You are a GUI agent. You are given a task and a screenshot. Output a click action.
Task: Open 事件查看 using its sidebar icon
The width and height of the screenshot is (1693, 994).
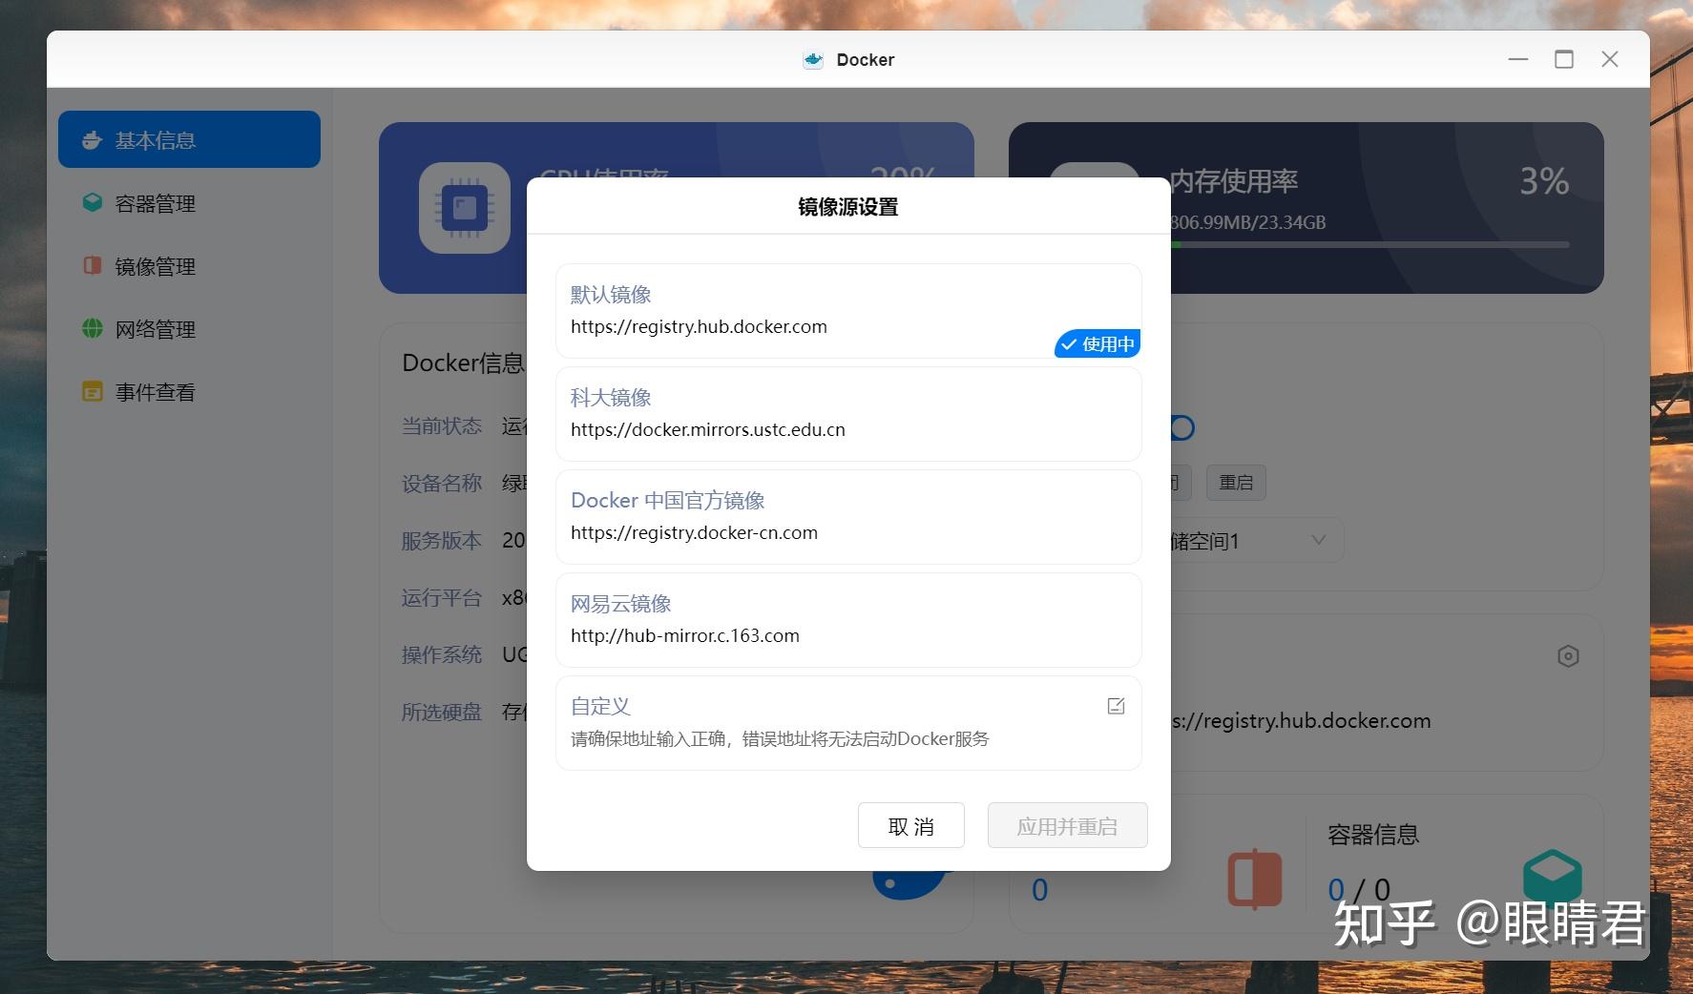[92, 391]
